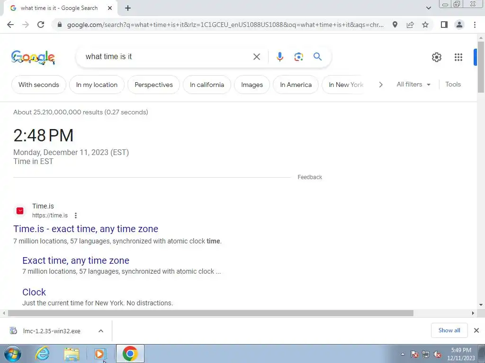Open Windows Explorer from the taskbar
This screenshot has height=363, width=485.
72,354
